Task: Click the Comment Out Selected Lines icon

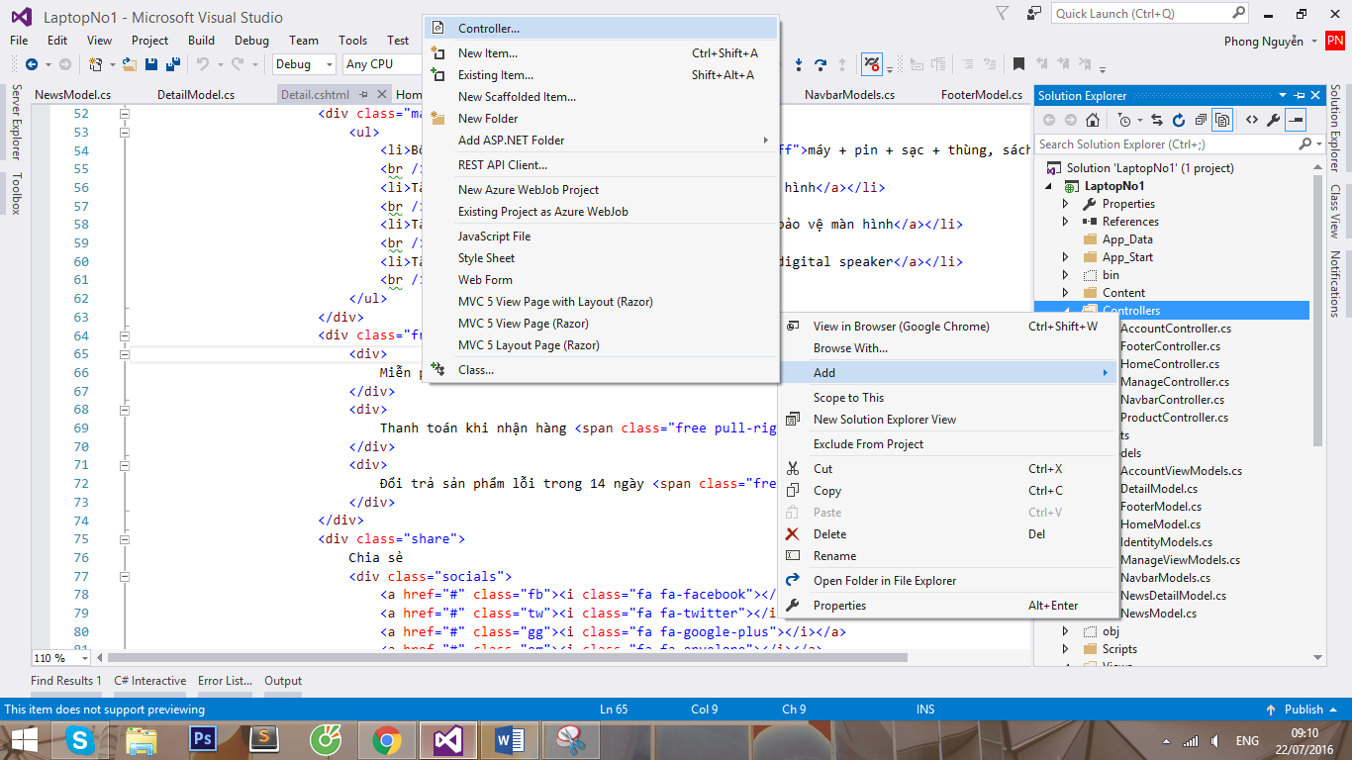Action: point(967,64)
